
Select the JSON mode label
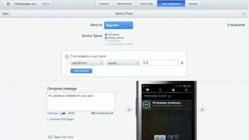coord(71,113)
